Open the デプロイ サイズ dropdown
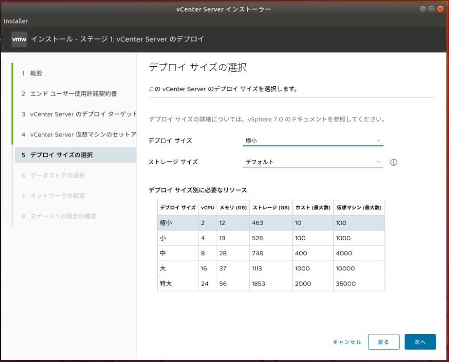 [x=313, y=141]
